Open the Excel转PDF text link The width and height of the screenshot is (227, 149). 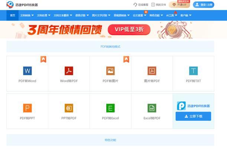152,118
